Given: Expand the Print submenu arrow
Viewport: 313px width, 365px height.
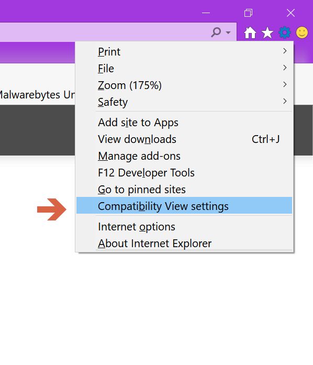Looking at the screenshot, I should tap(285, 51).
